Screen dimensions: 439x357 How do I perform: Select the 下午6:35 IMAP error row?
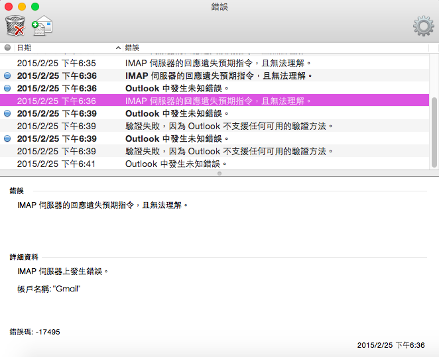click(214, 63)
